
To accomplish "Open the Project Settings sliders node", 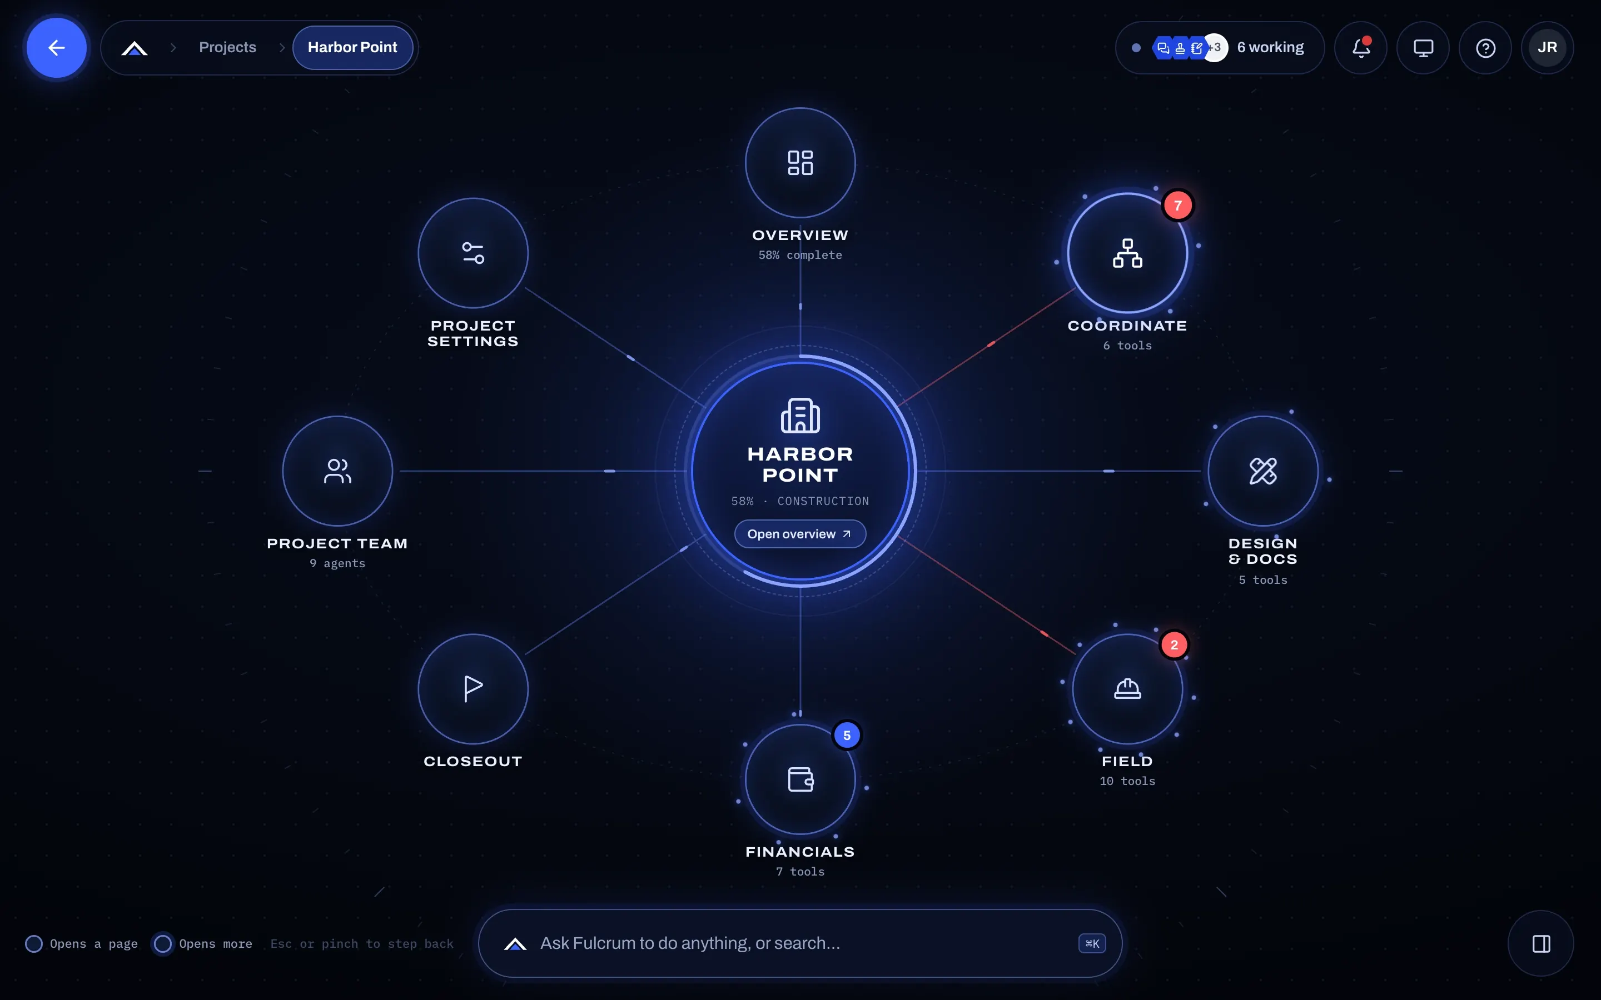I will click(x=473, y=253).
